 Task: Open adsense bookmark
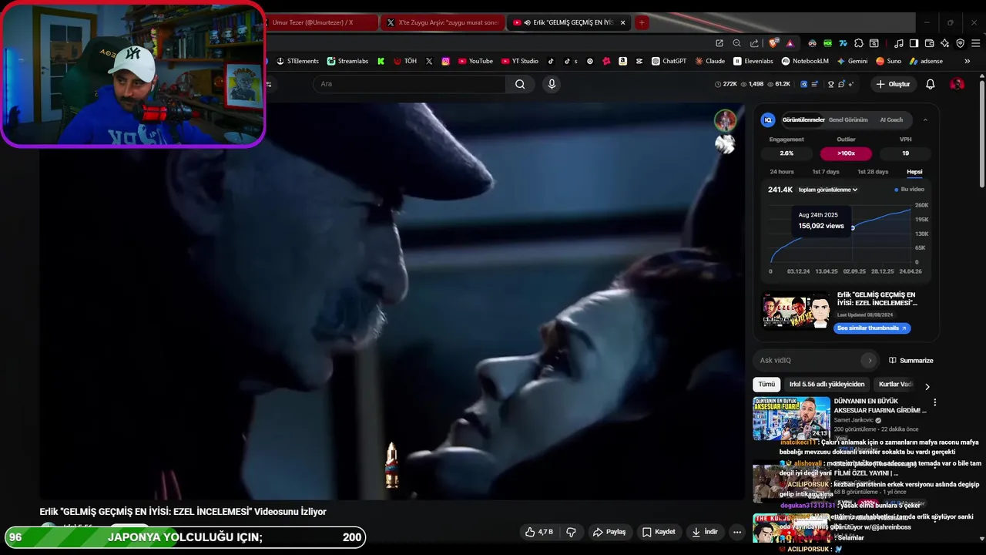point(926,61)
